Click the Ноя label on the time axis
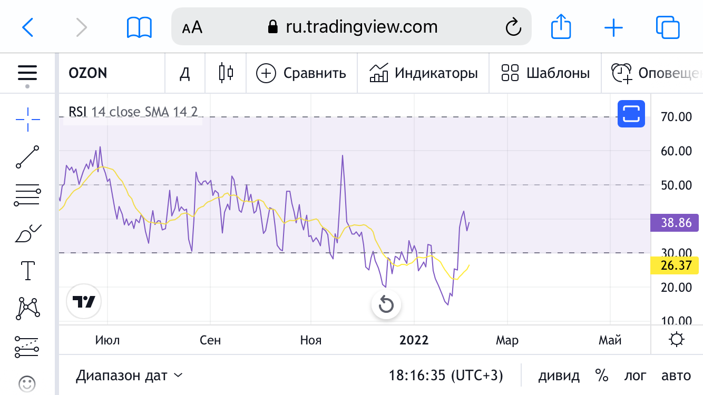Viewport: 703px width, 395px height. [311, 340]
